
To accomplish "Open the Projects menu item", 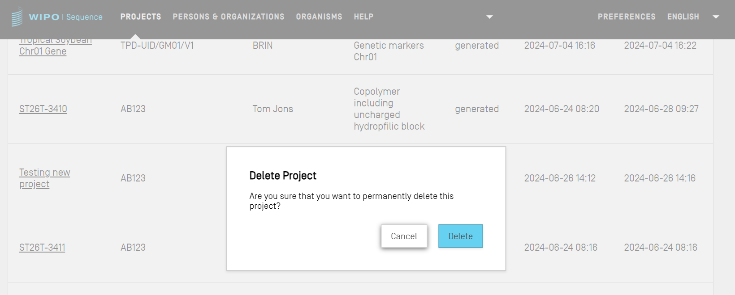I will click(141, 17).
